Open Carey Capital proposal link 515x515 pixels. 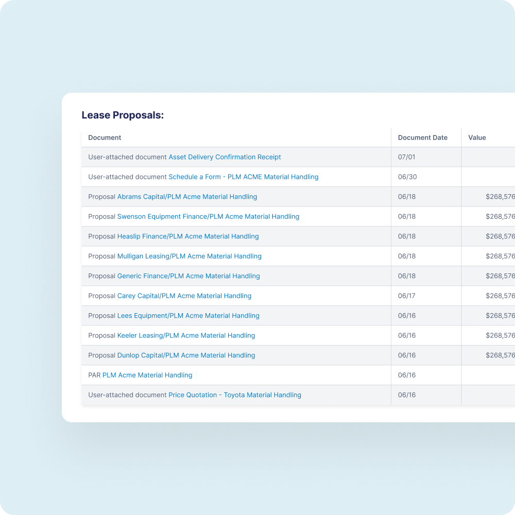point(184,296)
